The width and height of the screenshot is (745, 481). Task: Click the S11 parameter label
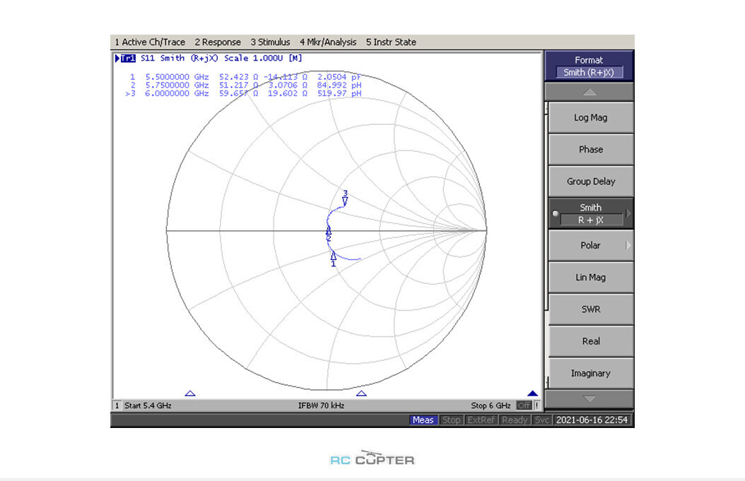(148, 58)
